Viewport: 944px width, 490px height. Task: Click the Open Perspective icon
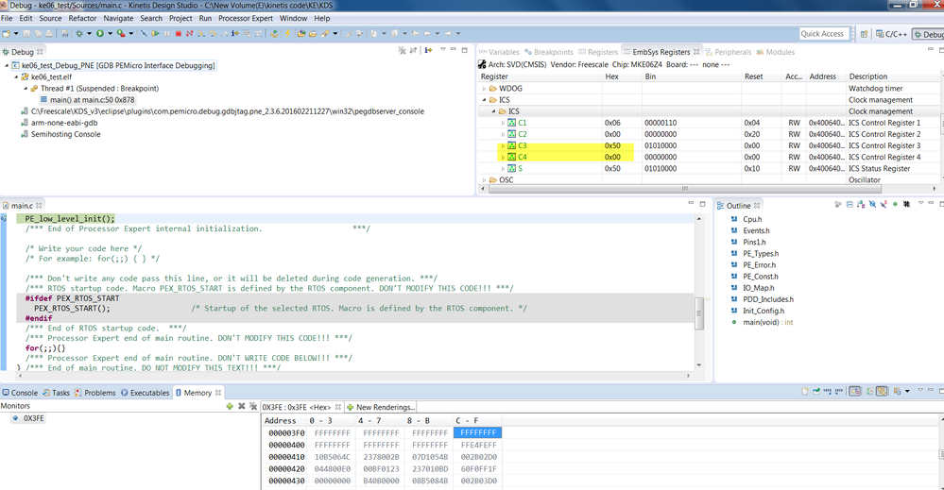866,34
